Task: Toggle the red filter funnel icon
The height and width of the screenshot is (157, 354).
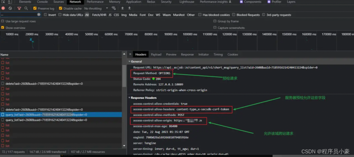Action: (x=19, y=8)
